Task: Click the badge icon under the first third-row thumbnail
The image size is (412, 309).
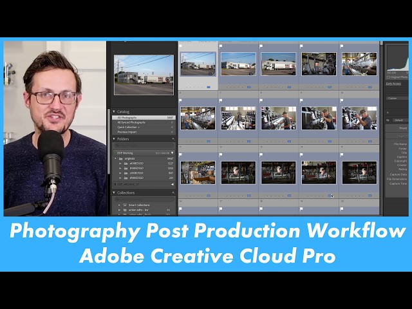Action: (209, 196)
